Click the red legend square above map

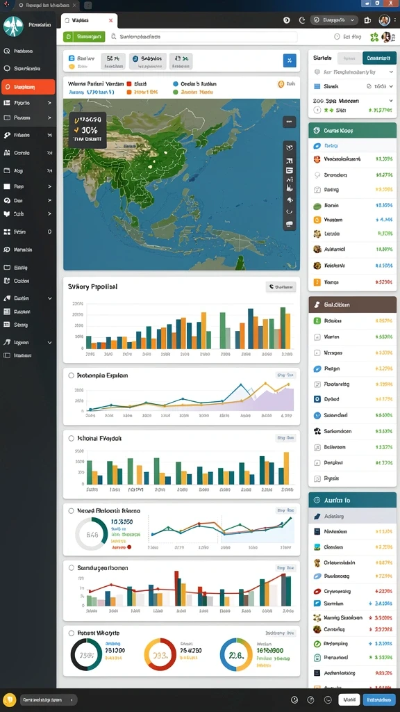click(x=129, y=84)
